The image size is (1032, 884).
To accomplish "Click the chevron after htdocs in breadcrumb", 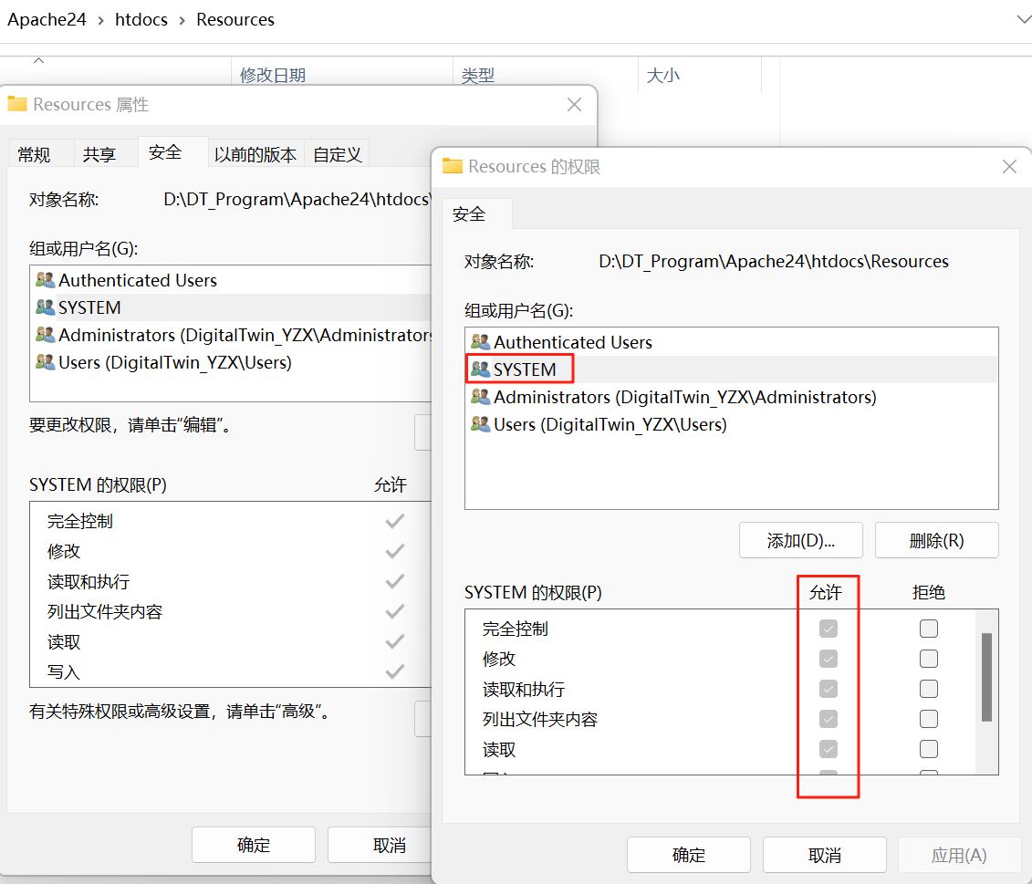I will click(x=182, y=19).
